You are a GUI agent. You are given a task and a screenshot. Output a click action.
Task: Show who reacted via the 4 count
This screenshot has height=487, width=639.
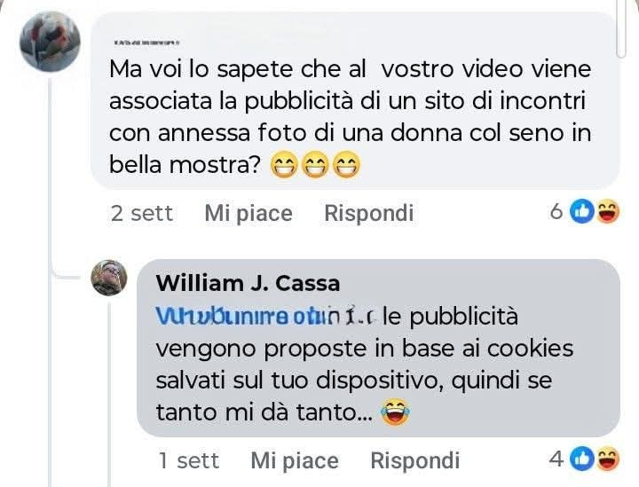pyautogui.click(x=556, y=459)
